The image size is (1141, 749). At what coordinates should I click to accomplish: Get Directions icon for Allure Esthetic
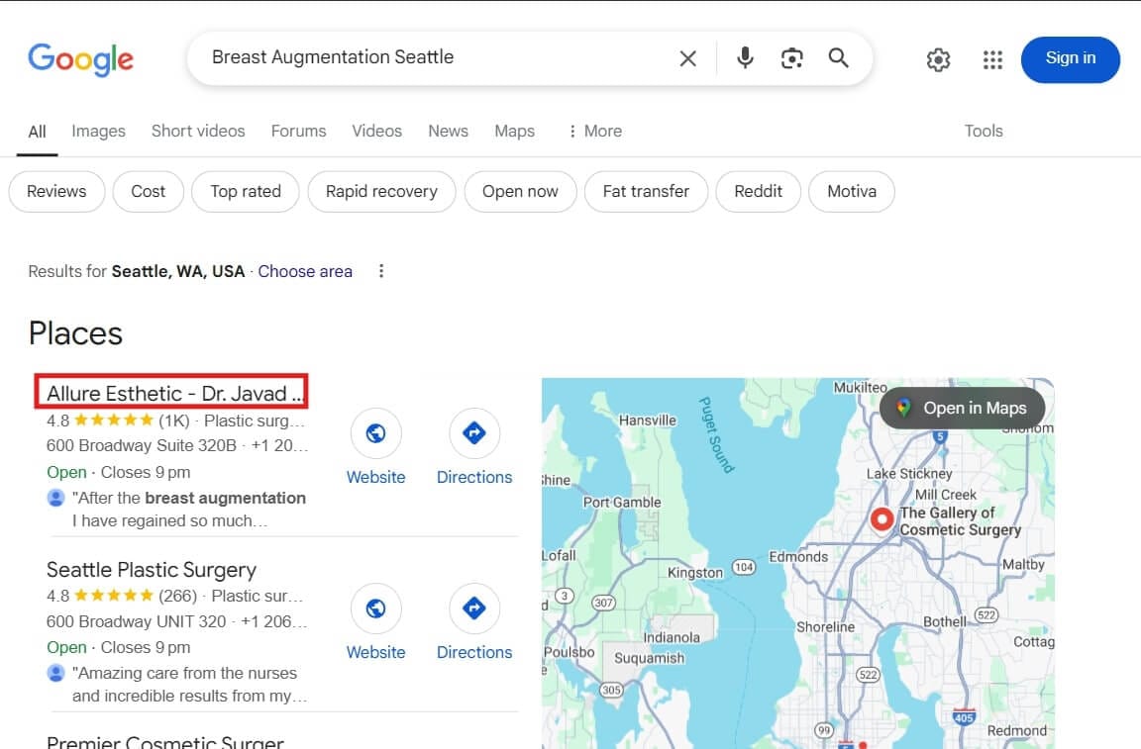pyautogui.click(x=474, y=433)
